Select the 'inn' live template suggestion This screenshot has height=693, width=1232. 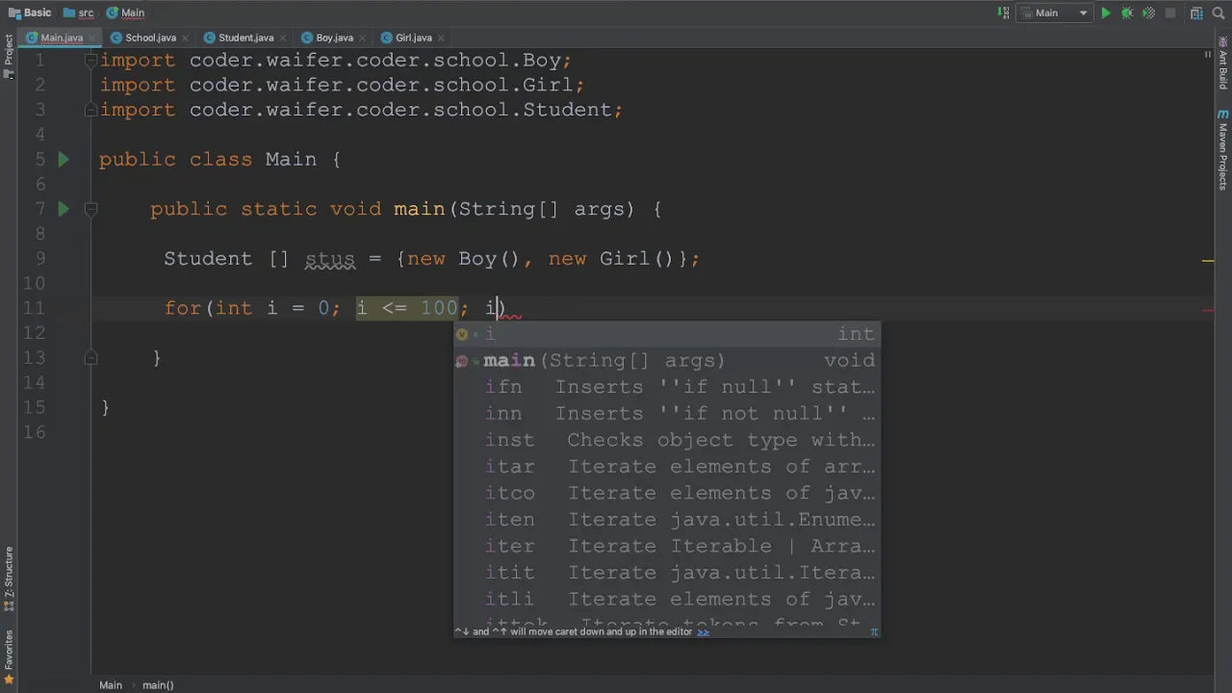(x=666, y=414)
